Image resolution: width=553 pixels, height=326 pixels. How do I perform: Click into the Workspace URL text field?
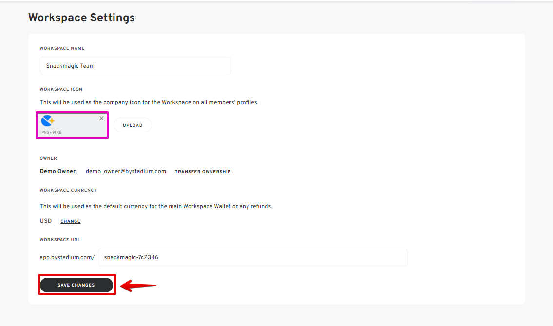coord(252,257)
